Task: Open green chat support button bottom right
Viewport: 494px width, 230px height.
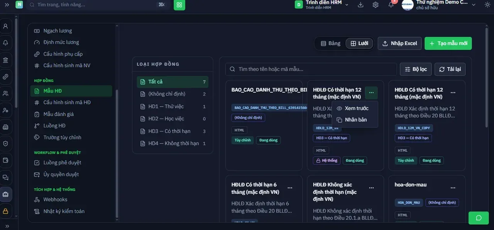Action: pos(479,218)
